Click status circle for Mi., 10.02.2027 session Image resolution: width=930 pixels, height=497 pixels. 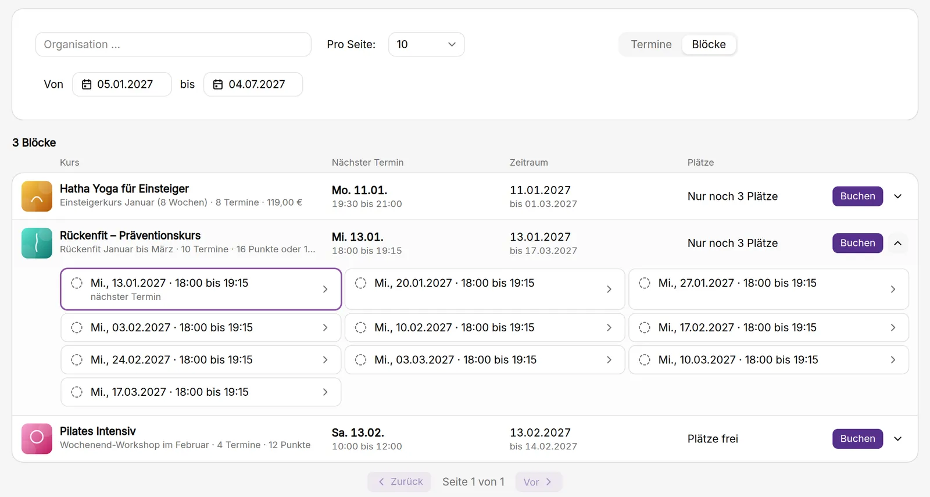(x=361, y=328)
